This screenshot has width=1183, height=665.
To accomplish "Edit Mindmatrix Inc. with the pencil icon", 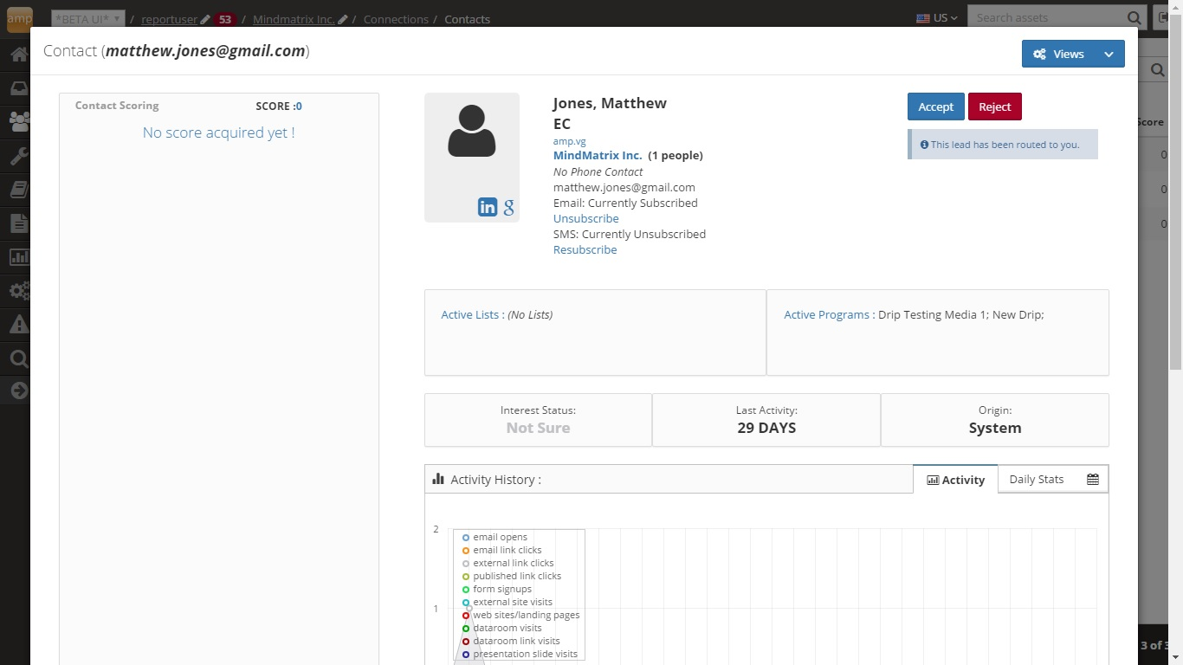I will pos(342,19).
